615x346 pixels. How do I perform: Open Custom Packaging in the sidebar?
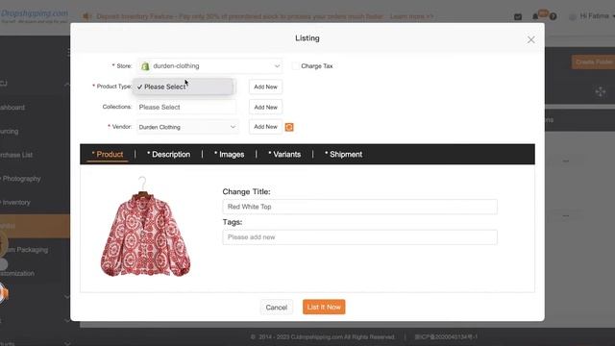click(26, 250)
